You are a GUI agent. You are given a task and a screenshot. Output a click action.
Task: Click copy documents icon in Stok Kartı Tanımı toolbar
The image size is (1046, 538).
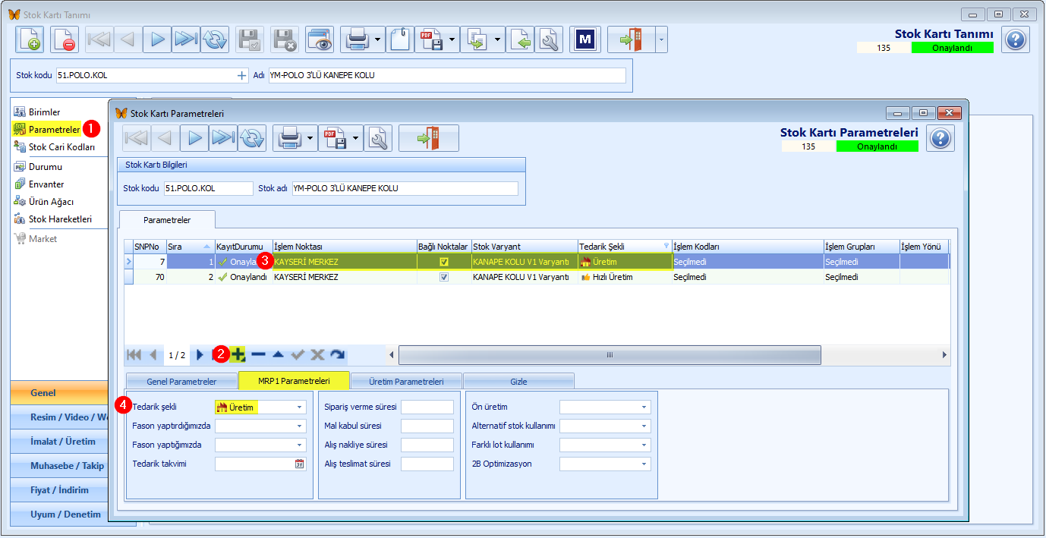point(476,39)
